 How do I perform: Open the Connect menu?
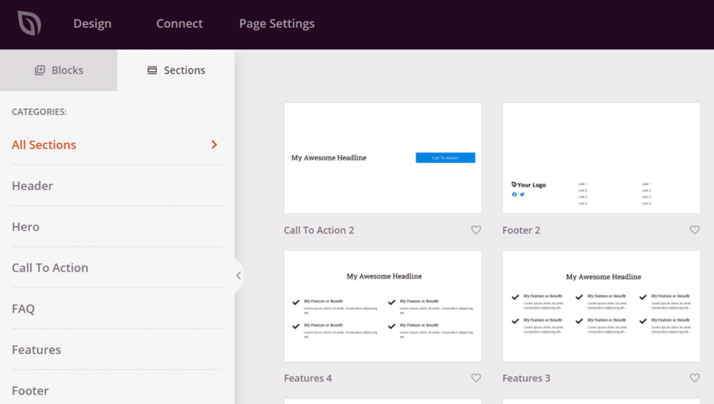coord(179,24)
